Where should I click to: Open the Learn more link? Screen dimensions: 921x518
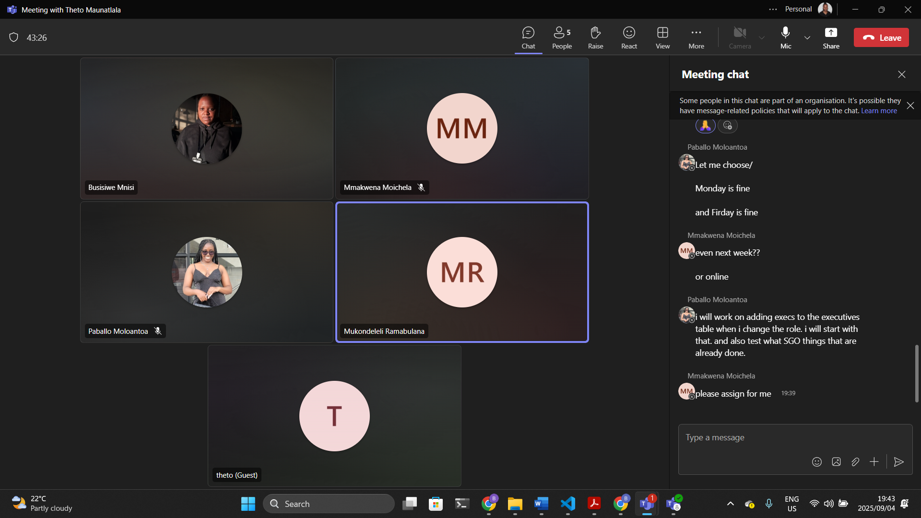pos(879,111)
